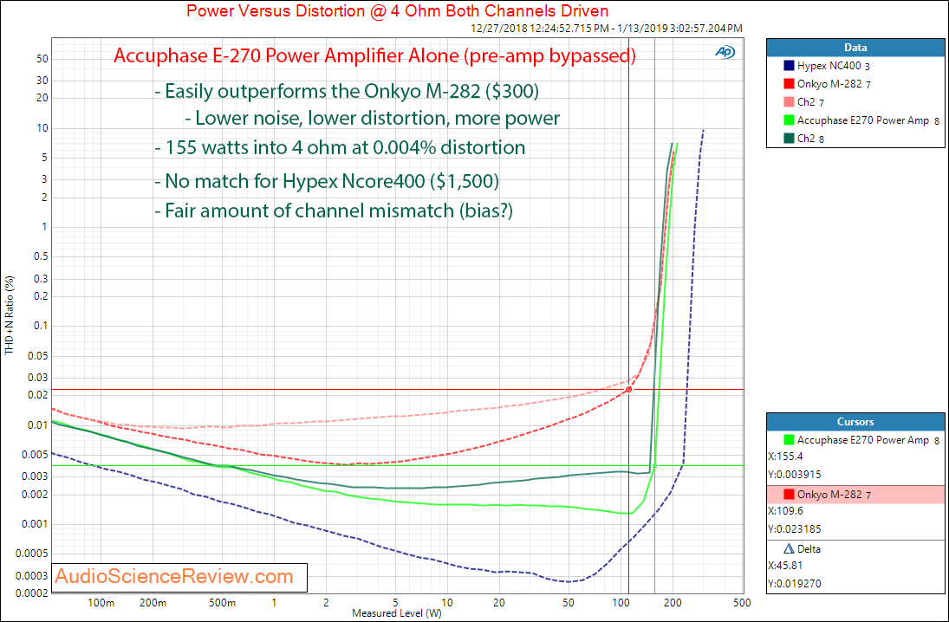Click the Onkyo M-282 red swatch in Data legend
Viewport: 949px width, 622px height.
click(789, 84)
